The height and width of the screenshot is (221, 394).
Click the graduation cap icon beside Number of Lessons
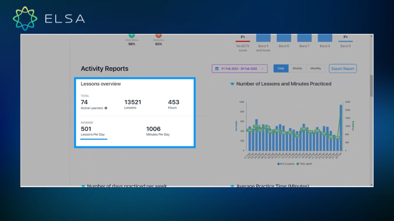click(x=232, y=84)
